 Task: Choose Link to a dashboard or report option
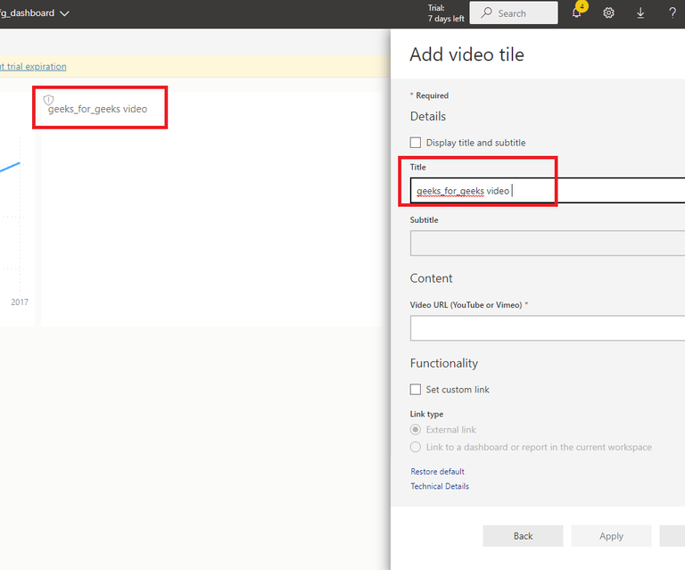(x=416, y=447)
